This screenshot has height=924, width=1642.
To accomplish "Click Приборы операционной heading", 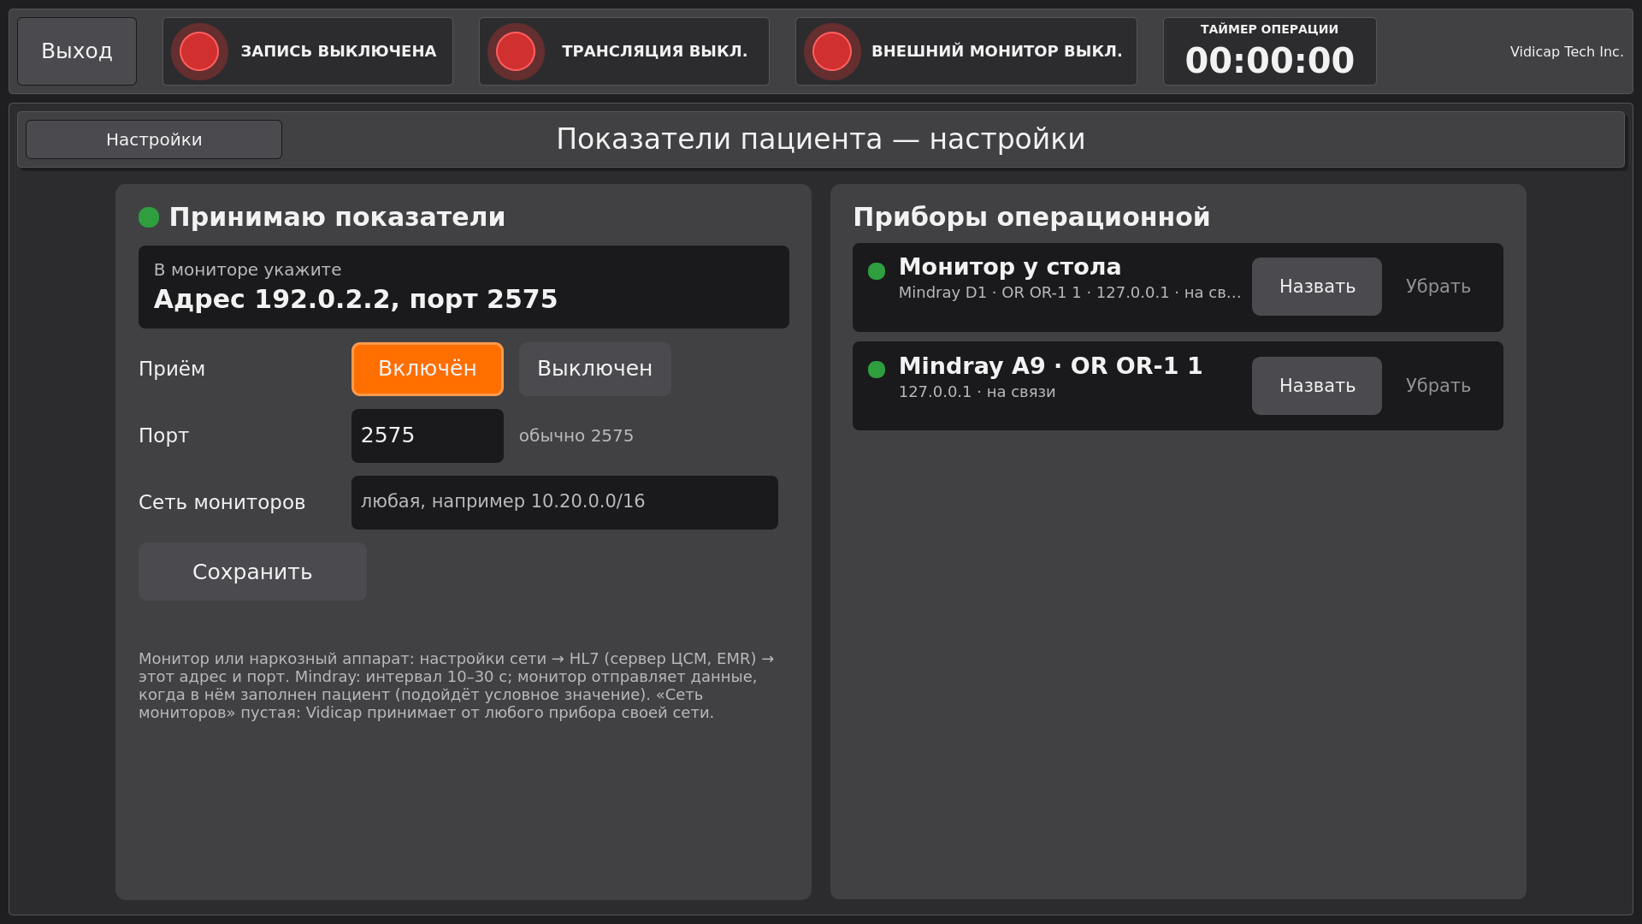I will [x=1032, y=217].
